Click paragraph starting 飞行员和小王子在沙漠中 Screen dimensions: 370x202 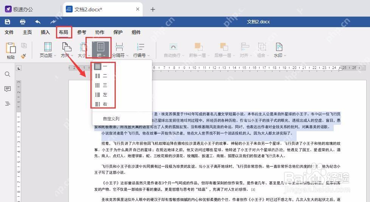(217, 169)
